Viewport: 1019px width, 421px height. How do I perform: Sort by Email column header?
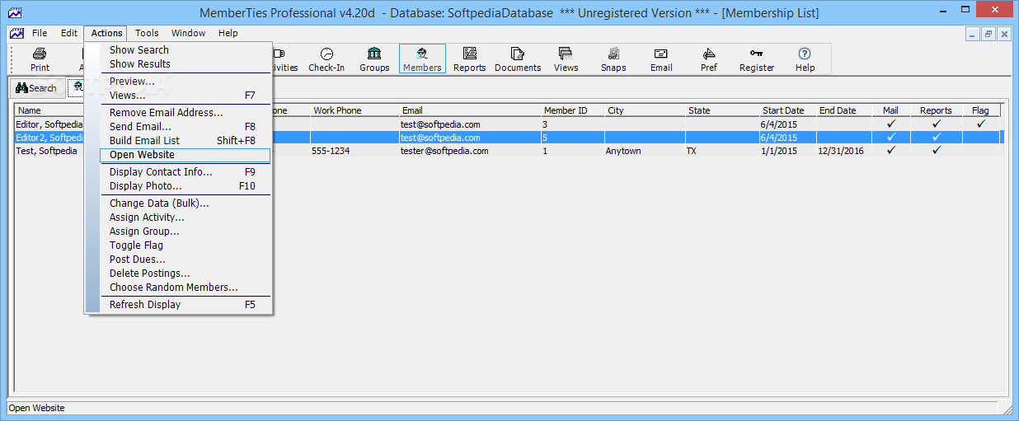click(470, 110)
